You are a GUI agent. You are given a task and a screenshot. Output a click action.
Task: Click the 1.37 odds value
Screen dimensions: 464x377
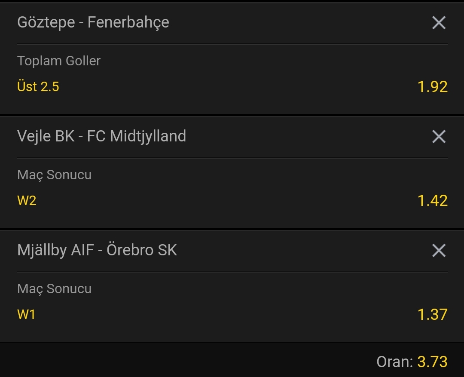pos(432,315)
